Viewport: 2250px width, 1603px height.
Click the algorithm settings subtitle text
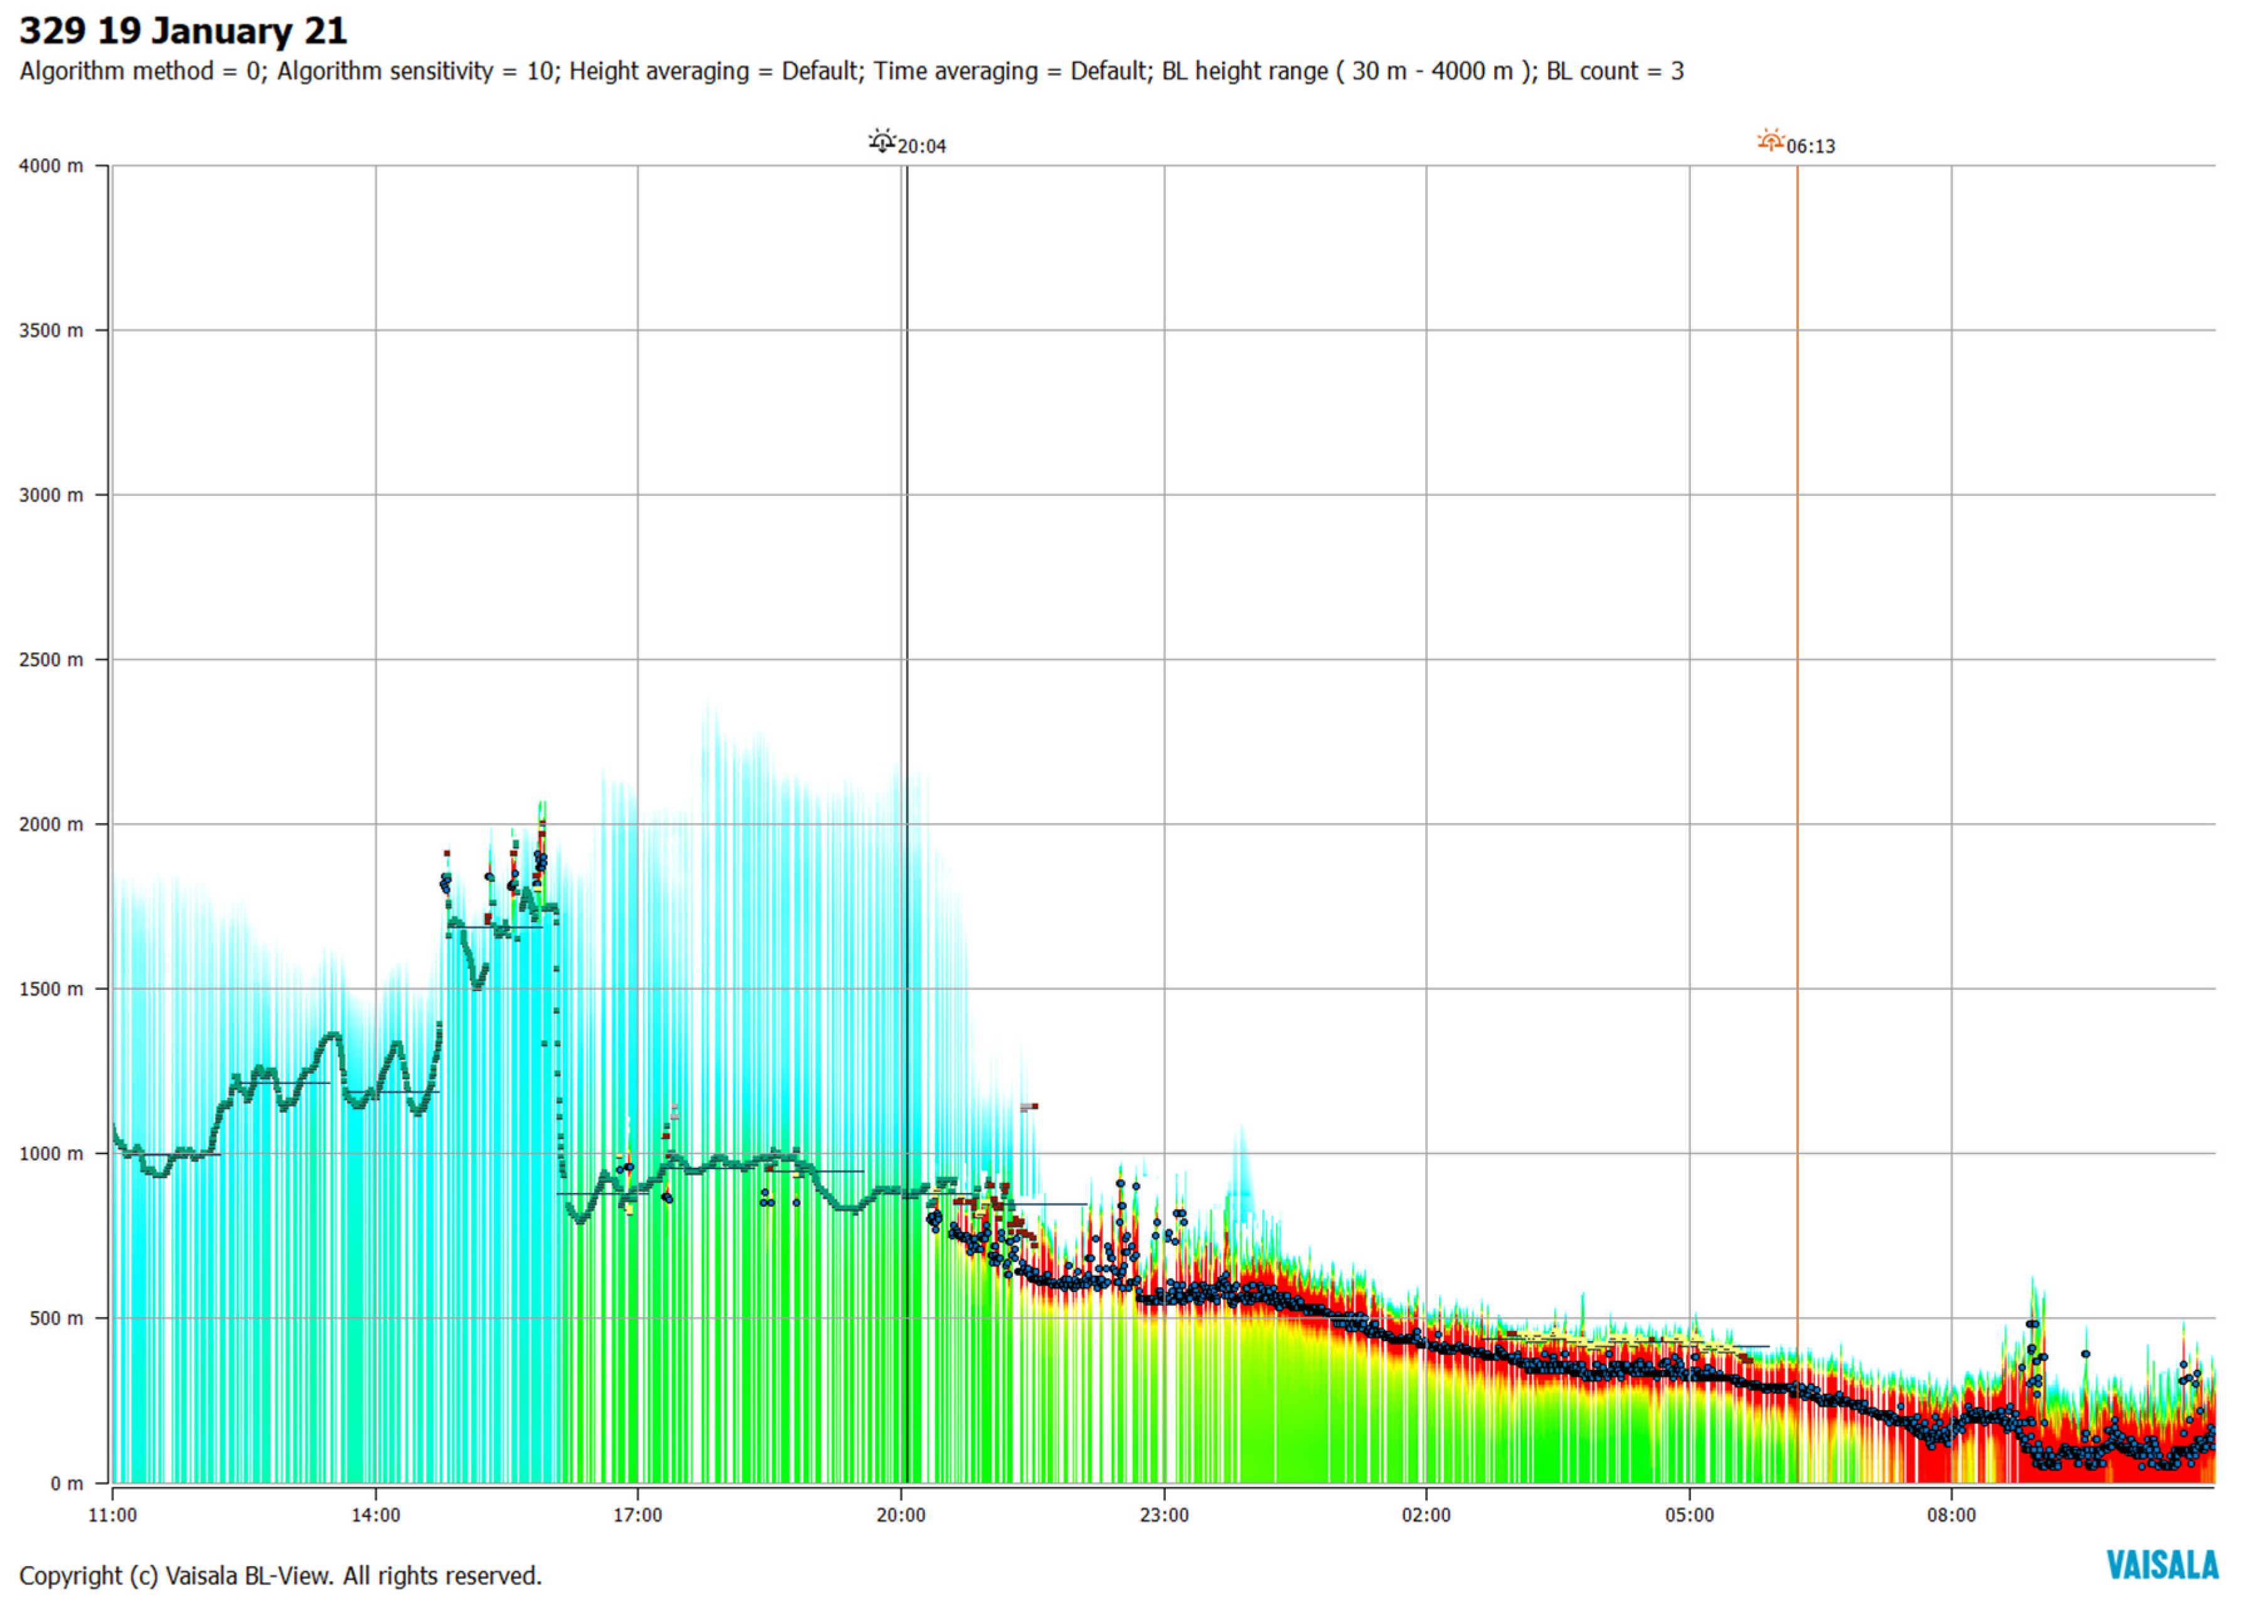coord(850,72)
